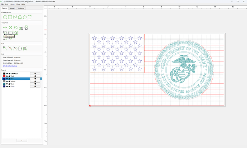Hide the White layer via eye icon

tap(7, 81)
